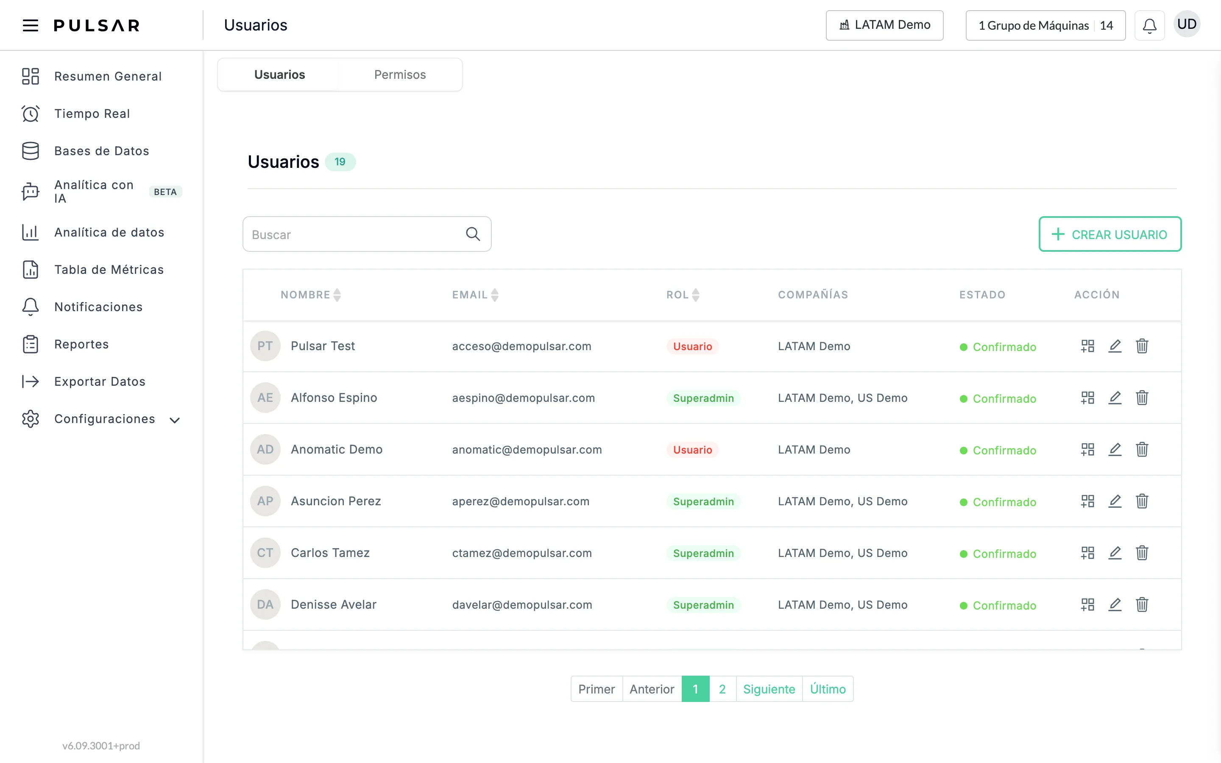Go to page 2 of users

[x=722, y=689]
